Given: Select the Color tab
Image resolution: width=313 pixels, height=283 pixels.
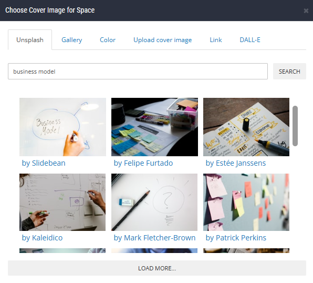Looking at the screenshot, I should [108, 40].
